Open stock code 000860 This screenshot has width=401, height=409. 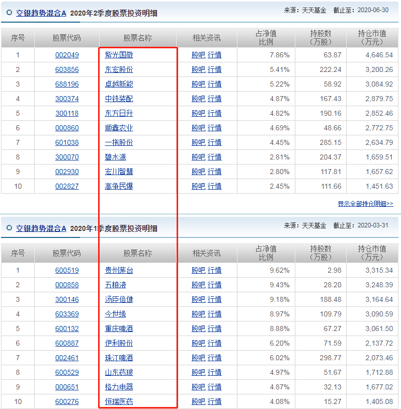(x=67, y=128)
